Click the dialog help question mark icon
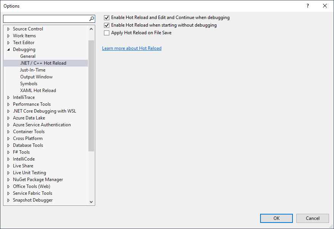 [x=307, y=6]
